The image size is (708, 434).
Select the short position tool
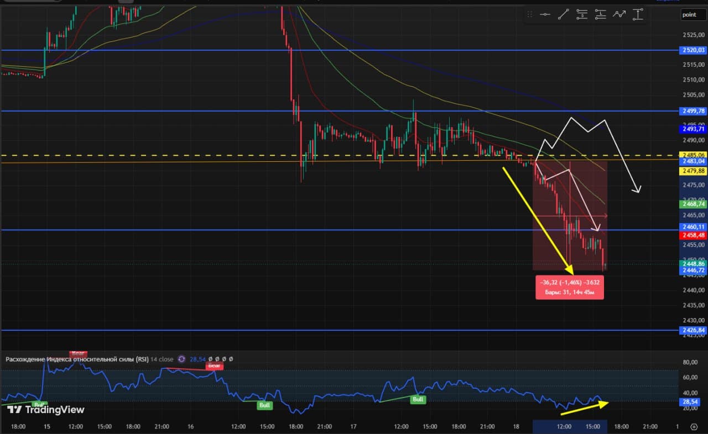tap(582, 15)
